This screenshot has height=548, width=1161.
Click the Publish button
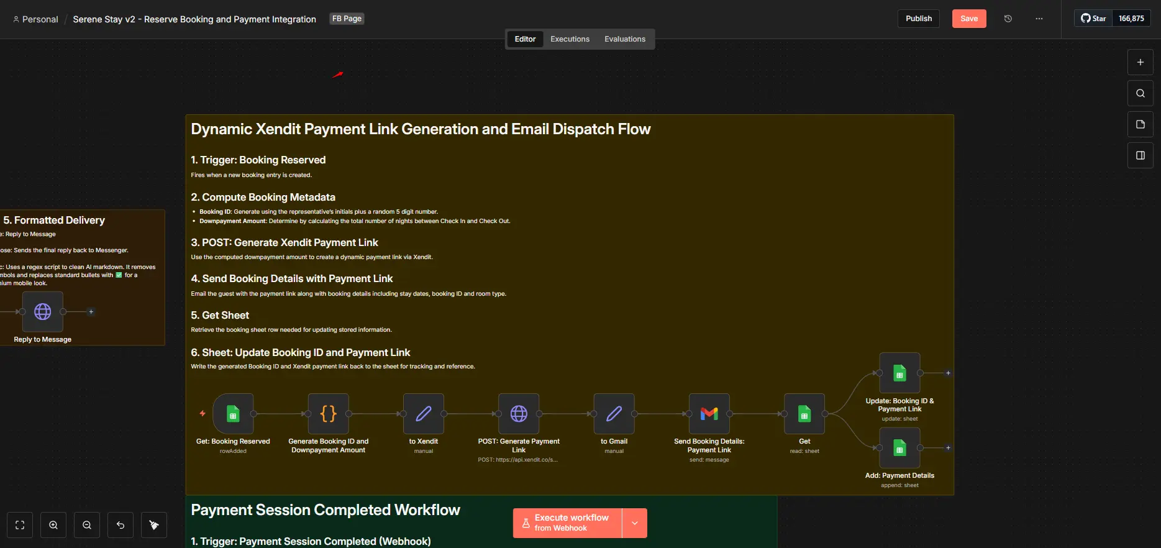coord(918,19)
